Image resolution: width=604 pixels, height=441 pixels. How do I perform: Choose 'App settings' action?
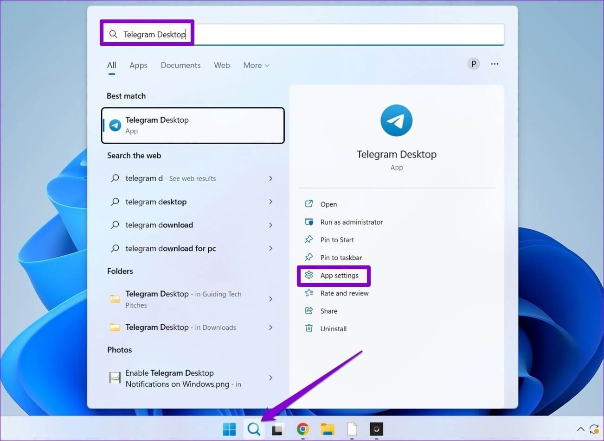click(340, 276)
